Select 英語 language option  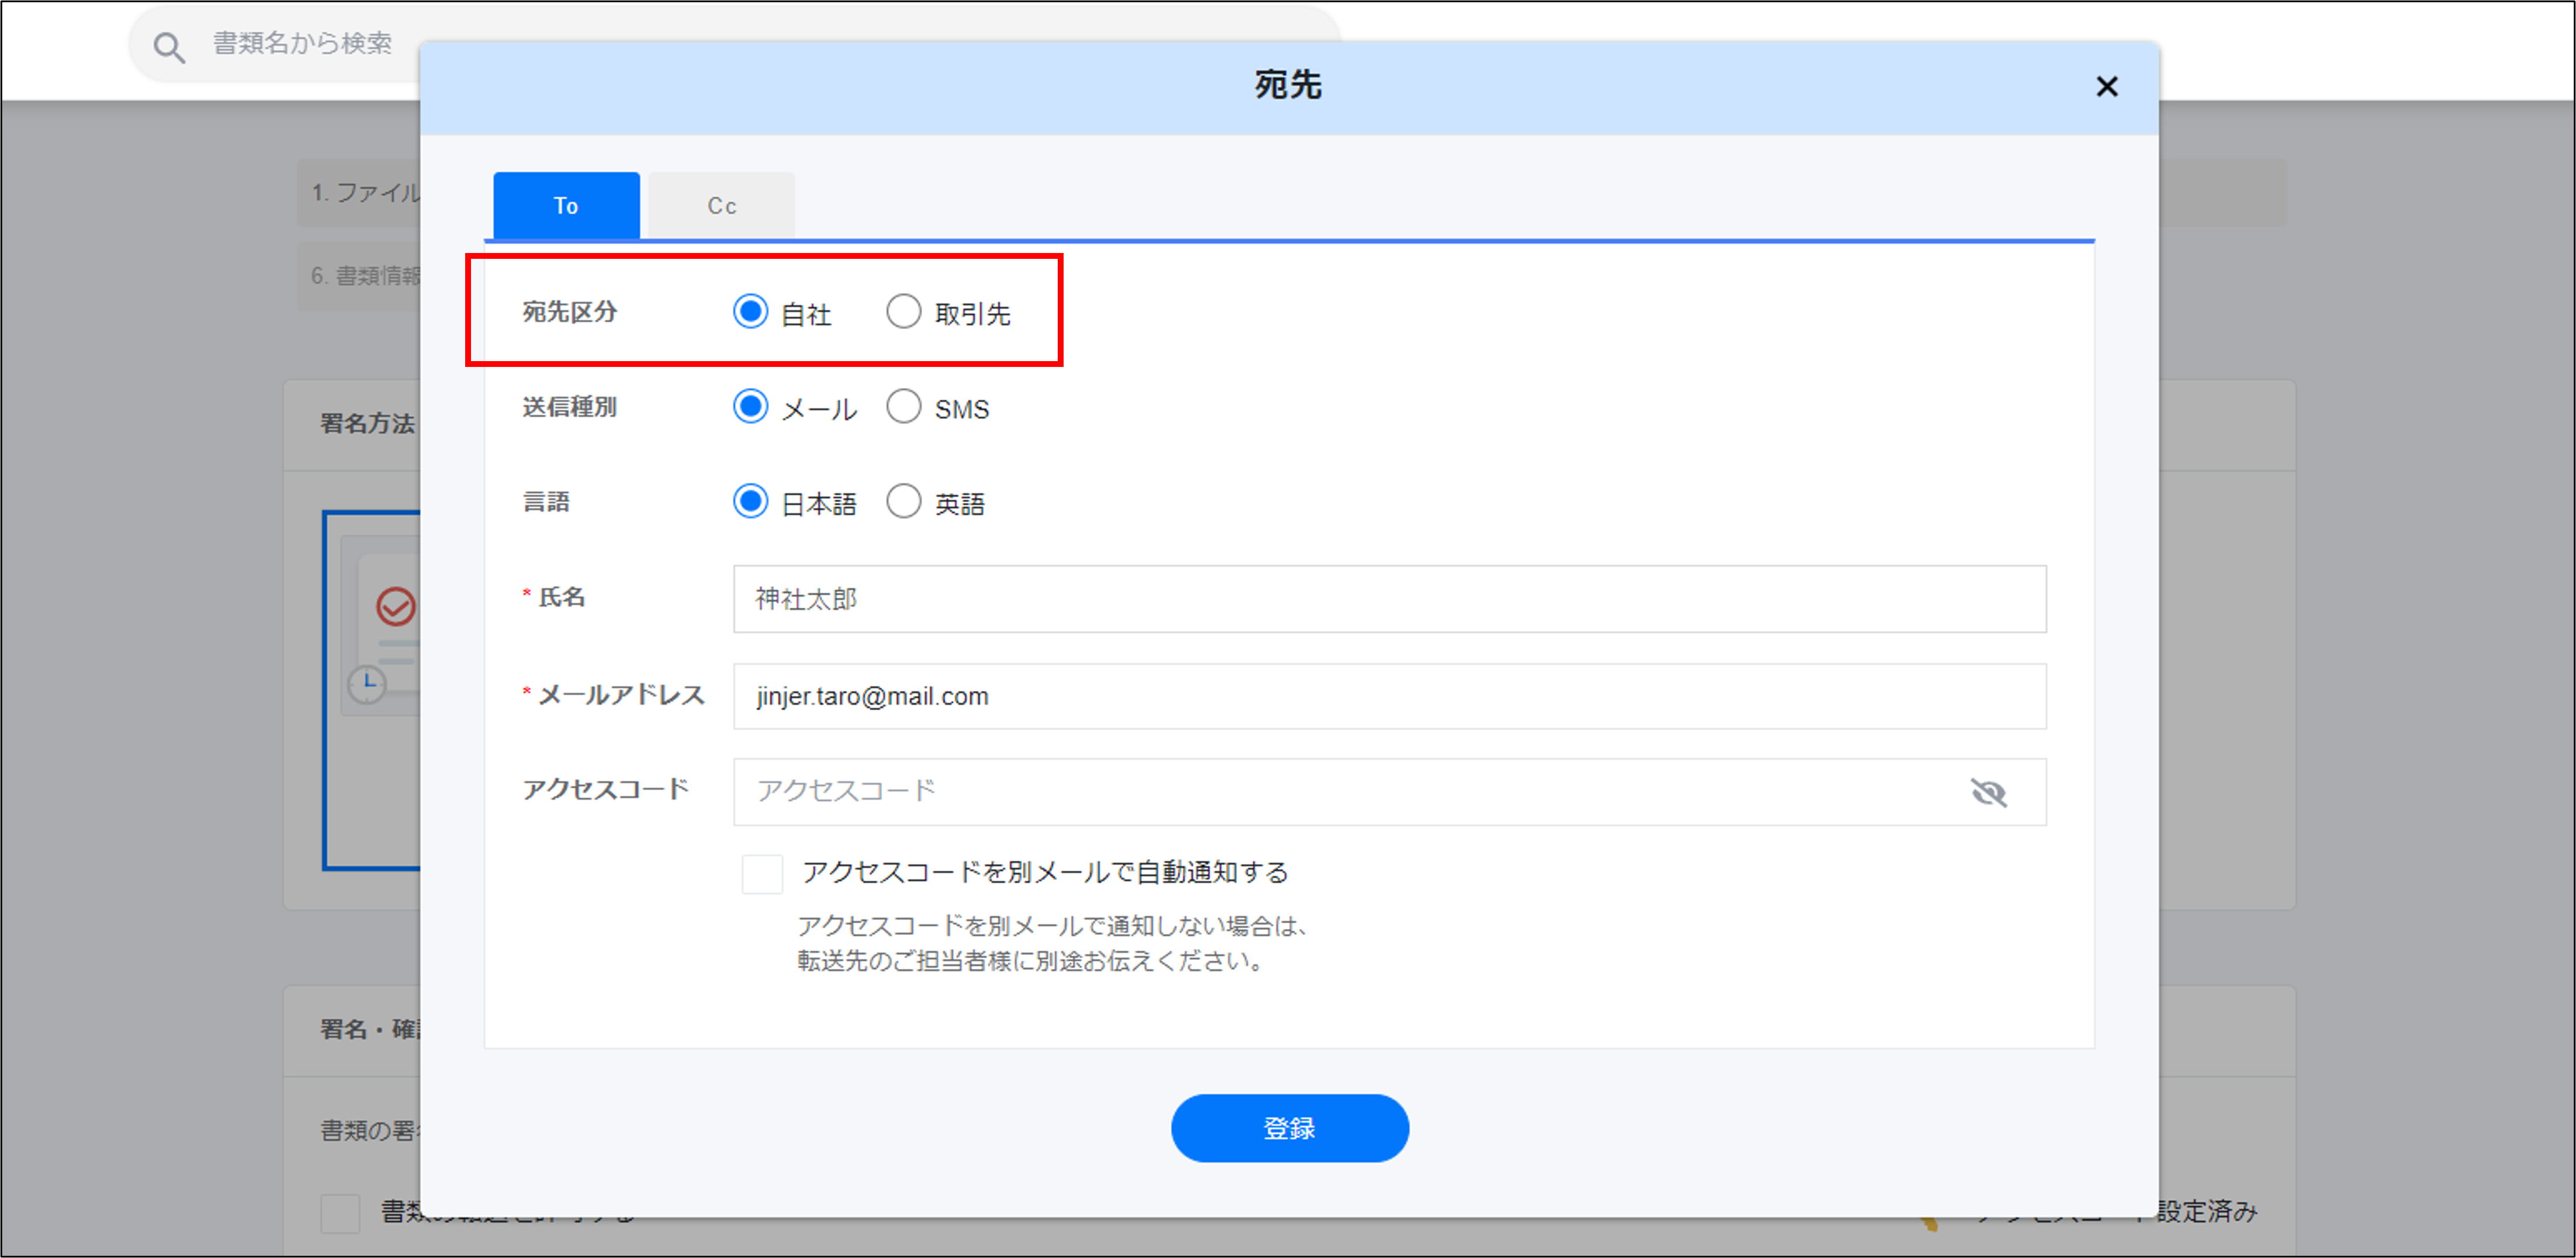[x=903, y=502]
